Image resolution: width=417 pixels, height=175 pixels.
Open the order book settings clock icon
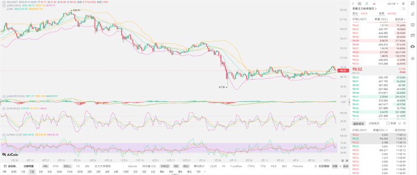[x=403, y=4]
